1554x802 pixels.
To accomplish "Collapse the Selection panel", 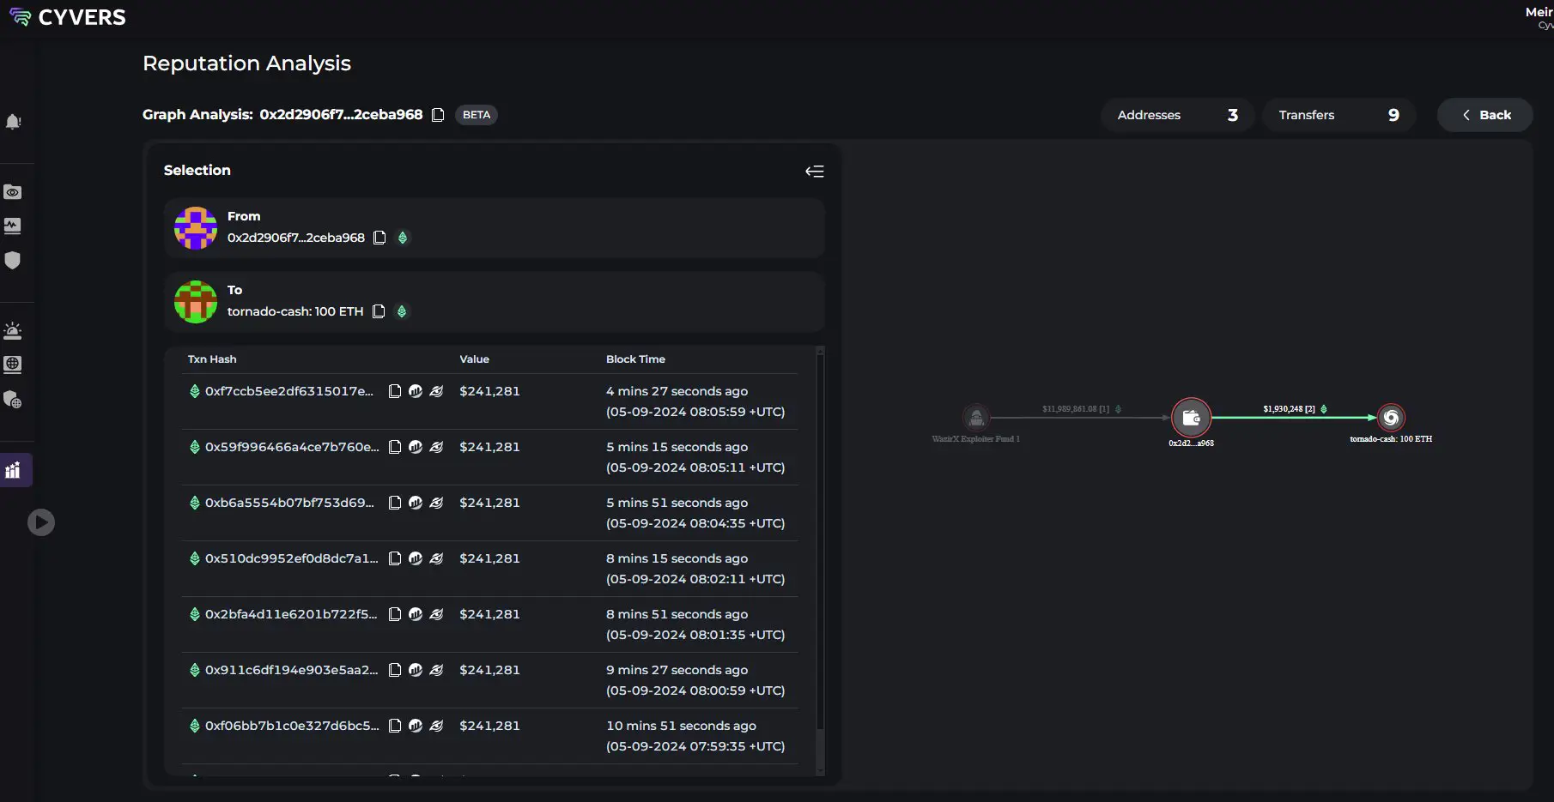I will [x=815, y=172].
